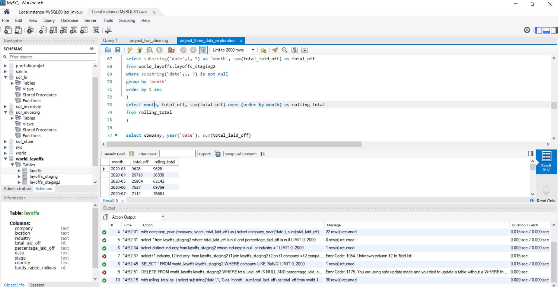Commit transaction check icon
Image resolution: width=558 pixels, height=287 pixels.
pos(183,50)
